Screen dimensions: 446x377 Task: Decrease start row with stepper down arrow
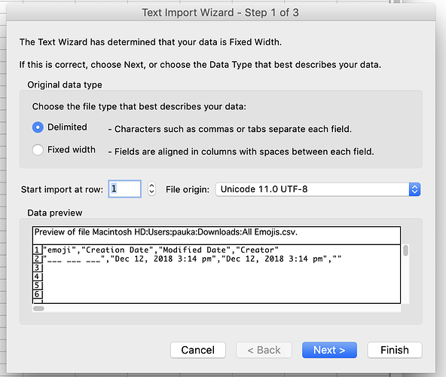click(x=151, y=192)
